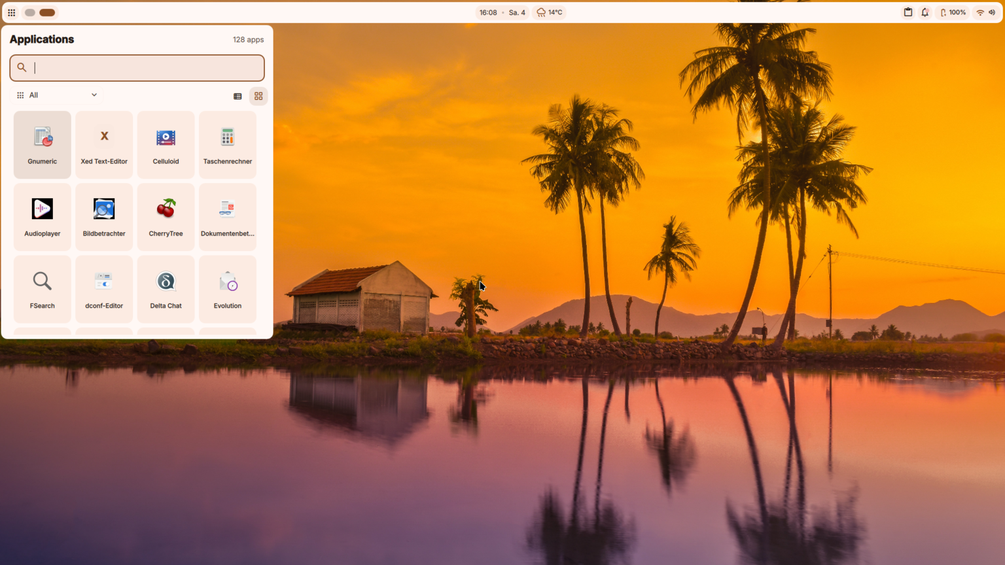Launch CherryTree notes app
This screenshot has height=565, width=1005.
pos(166,216)
